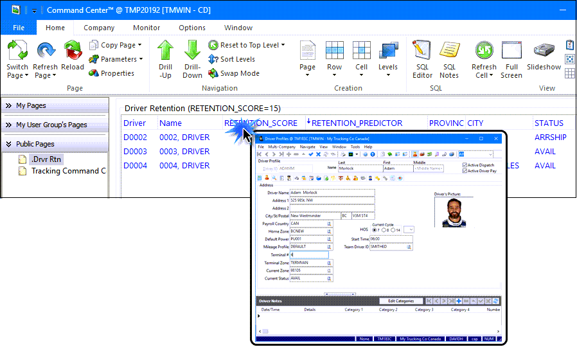Open the SQL Editor tool

point(422,51)
